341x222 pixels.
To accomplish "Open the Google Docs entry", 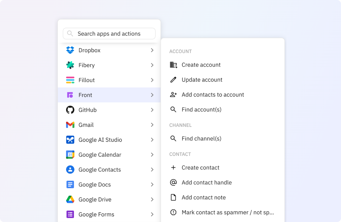I will [109, 184].
